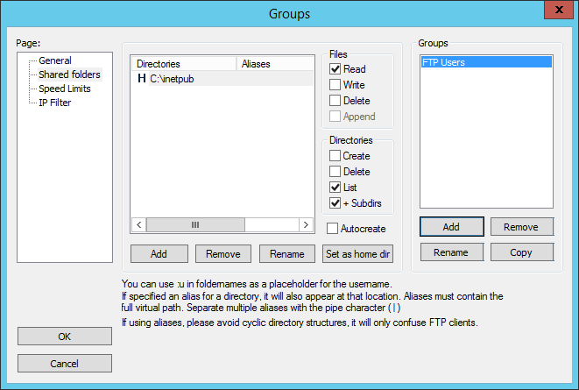Add a new shared folder

159,254
